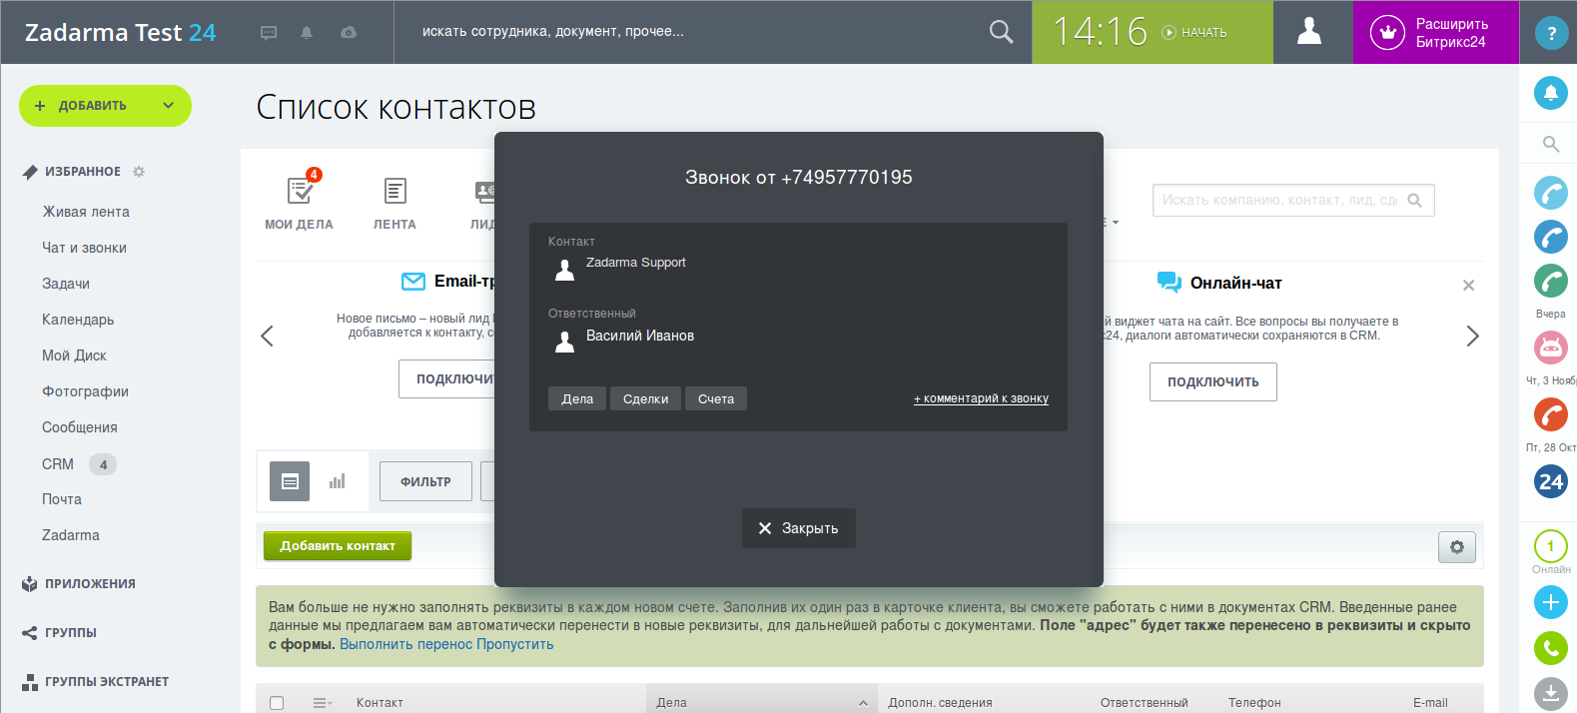Click the header search magnifier icon
This screenshot has height=713, width=1577.
pos(1000,32)
